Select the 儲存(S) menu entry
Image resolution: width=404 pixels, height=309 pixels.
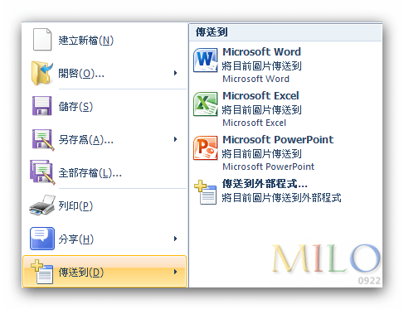105,106
